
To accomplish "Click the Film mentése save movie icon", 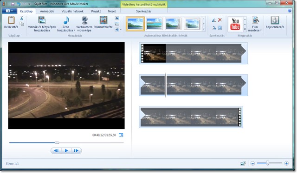I will (255, 20).
